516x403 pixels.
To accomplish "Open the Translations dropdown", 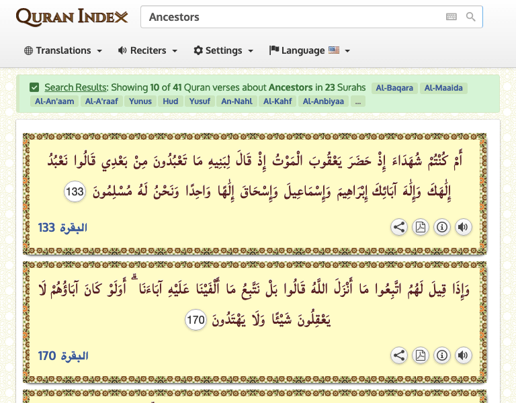I will point(63,50).
